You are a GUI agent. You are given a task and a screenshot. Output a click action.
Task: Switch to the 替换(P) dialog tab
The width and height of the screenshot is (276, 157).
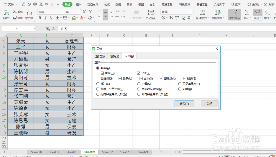tap(115, 56)
